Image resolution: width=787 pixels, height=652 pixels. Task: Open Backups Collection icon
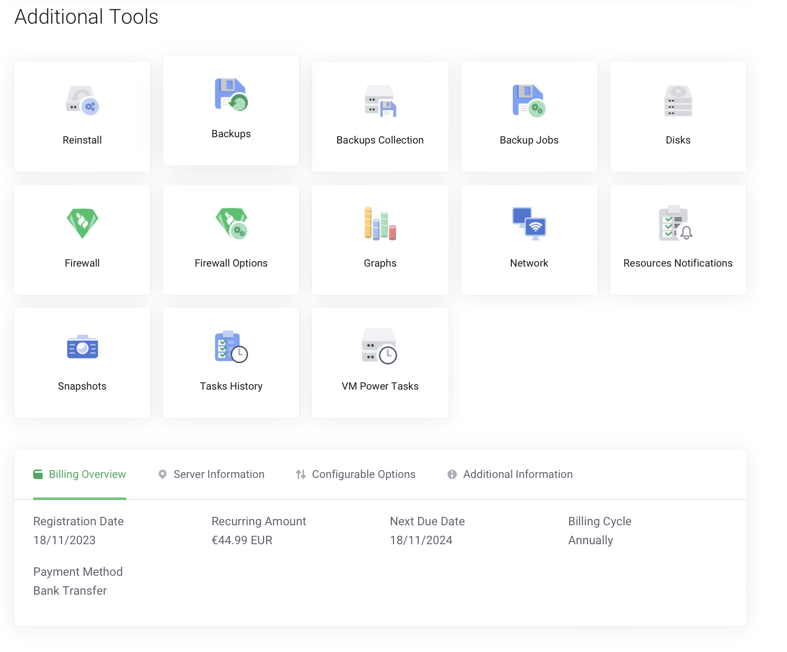point(380,100)
